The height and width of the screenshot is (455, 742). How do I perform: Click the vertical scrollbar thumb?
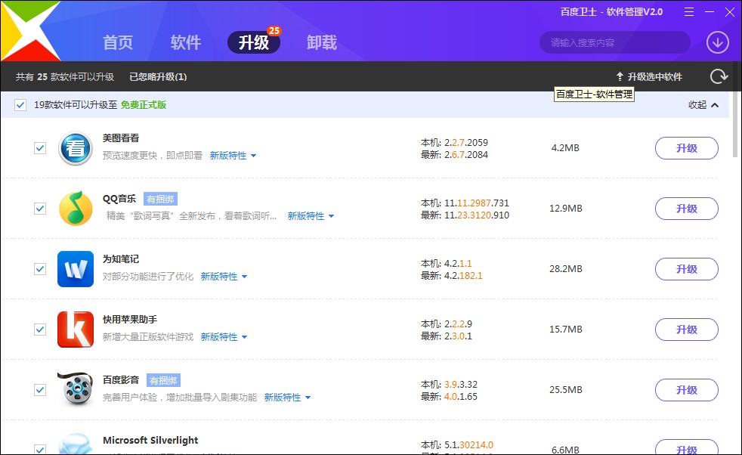tap(735, 124)
